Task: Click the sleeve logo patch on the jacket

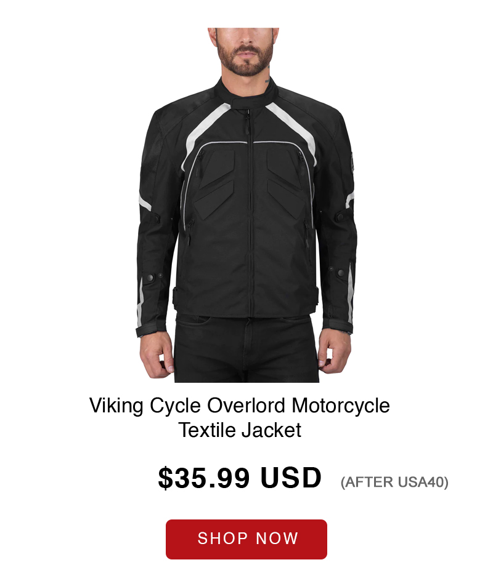Action: (x=351, y=164)
